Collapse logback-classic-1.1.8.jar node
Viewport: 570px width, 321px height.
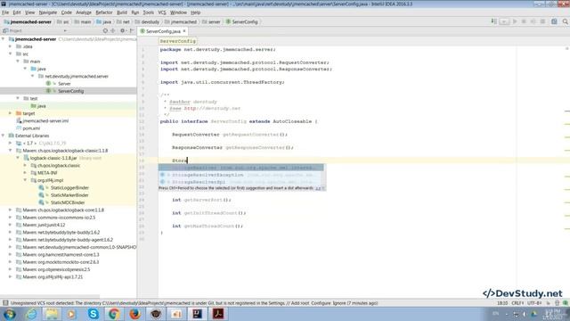pyautogui.click(x=18, y=158)
